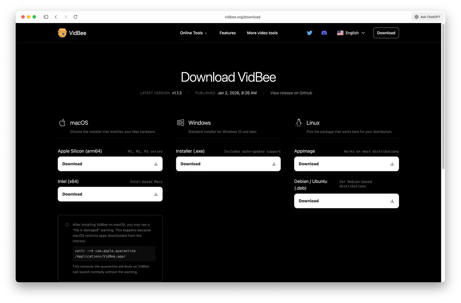The height and width of the screenshot is (303, 461).
Task: Join the VidBee Discord server
Action: click(324, 33)
